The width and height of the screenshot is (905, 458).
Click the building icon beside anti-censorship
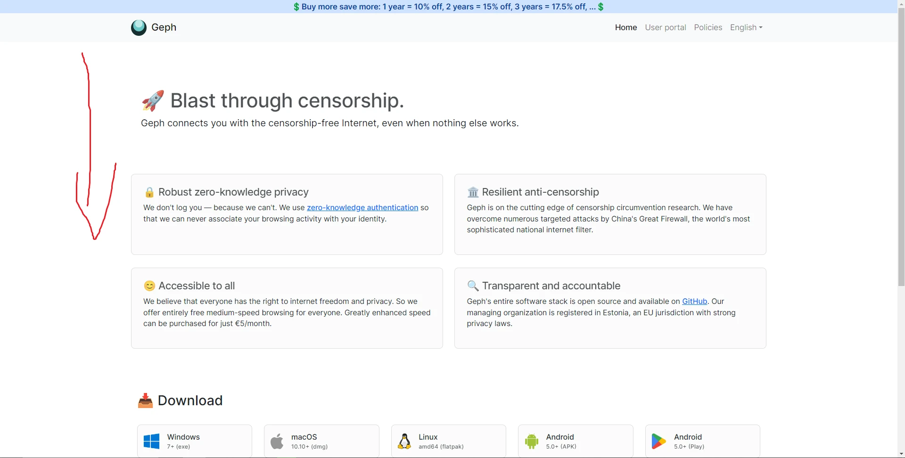pyautogui.click(x=472, y=192)
